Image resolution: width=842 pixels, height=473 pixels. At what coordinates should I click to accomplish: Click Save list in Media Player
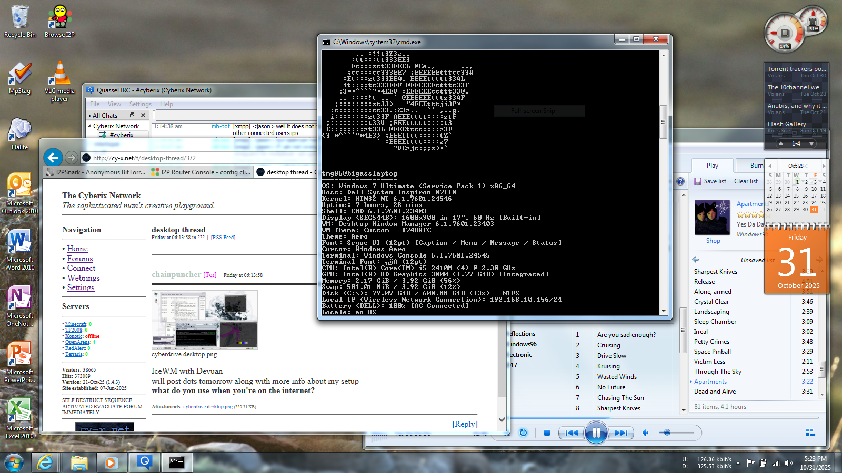pyautogui.click(x=710, y=181)
